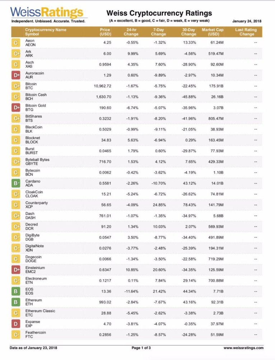The width and height of the screenshot is (275, 360).
Task: Click the Price (USD) column header
Action: pyautogui.click(x=105, y=32)
